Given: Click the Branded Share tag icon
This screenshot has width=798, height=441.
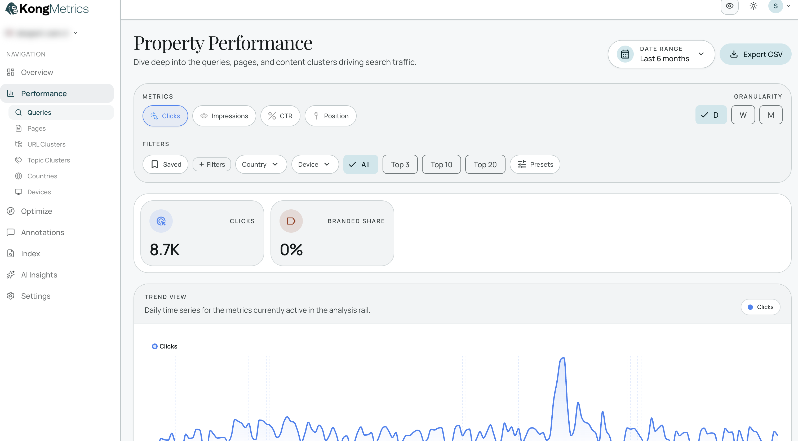Looking at the screenshot, I should pyautogui.click(x=291, y=221).
